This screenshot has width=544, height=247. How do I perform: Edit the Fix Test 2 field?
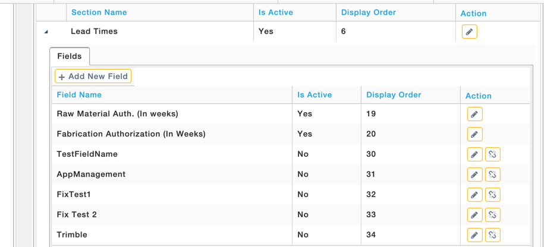(x=474, y=215)
